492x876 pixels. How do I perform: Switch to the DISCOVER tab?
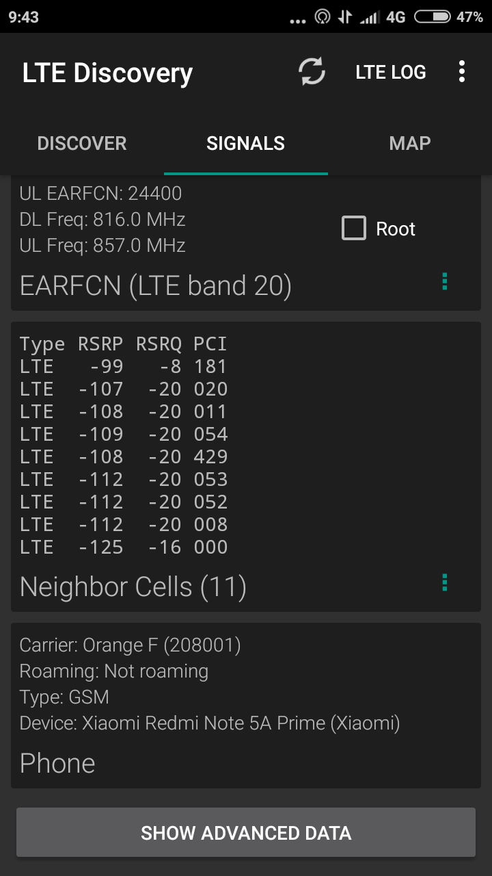(82, 144)
